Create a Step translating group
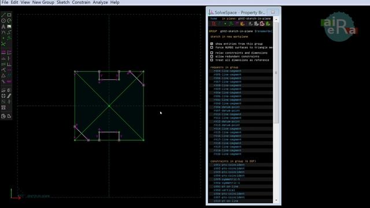 coord(9,96)
